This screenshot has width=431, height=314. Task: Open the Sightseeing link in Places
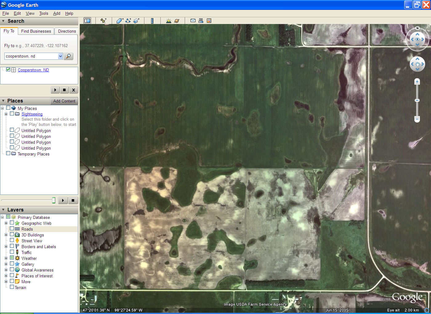32,114
